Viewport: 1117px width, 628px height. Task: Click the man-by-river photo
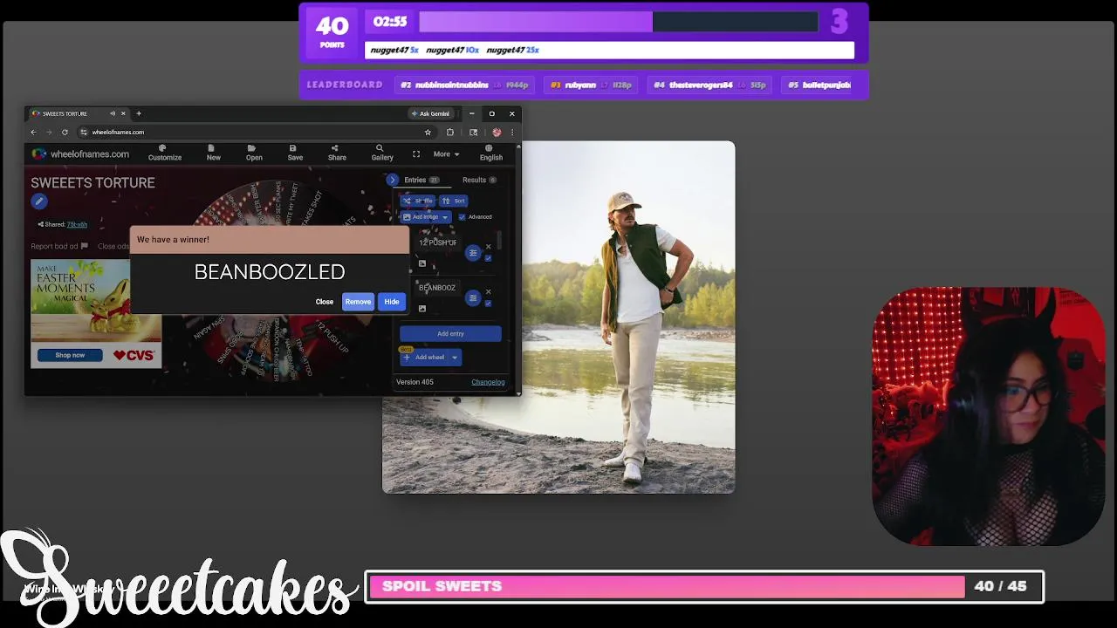tap(627, 317)
